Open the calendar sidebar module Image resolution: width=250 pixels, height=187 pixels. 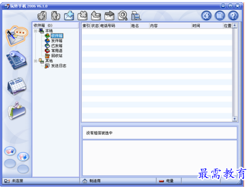point(17,86)
